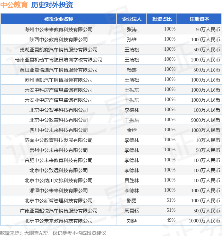The height and width of the screenshot is (236, 222).
Task: Click 10000万人民币 registered capital
Action: tap(204, 221)
